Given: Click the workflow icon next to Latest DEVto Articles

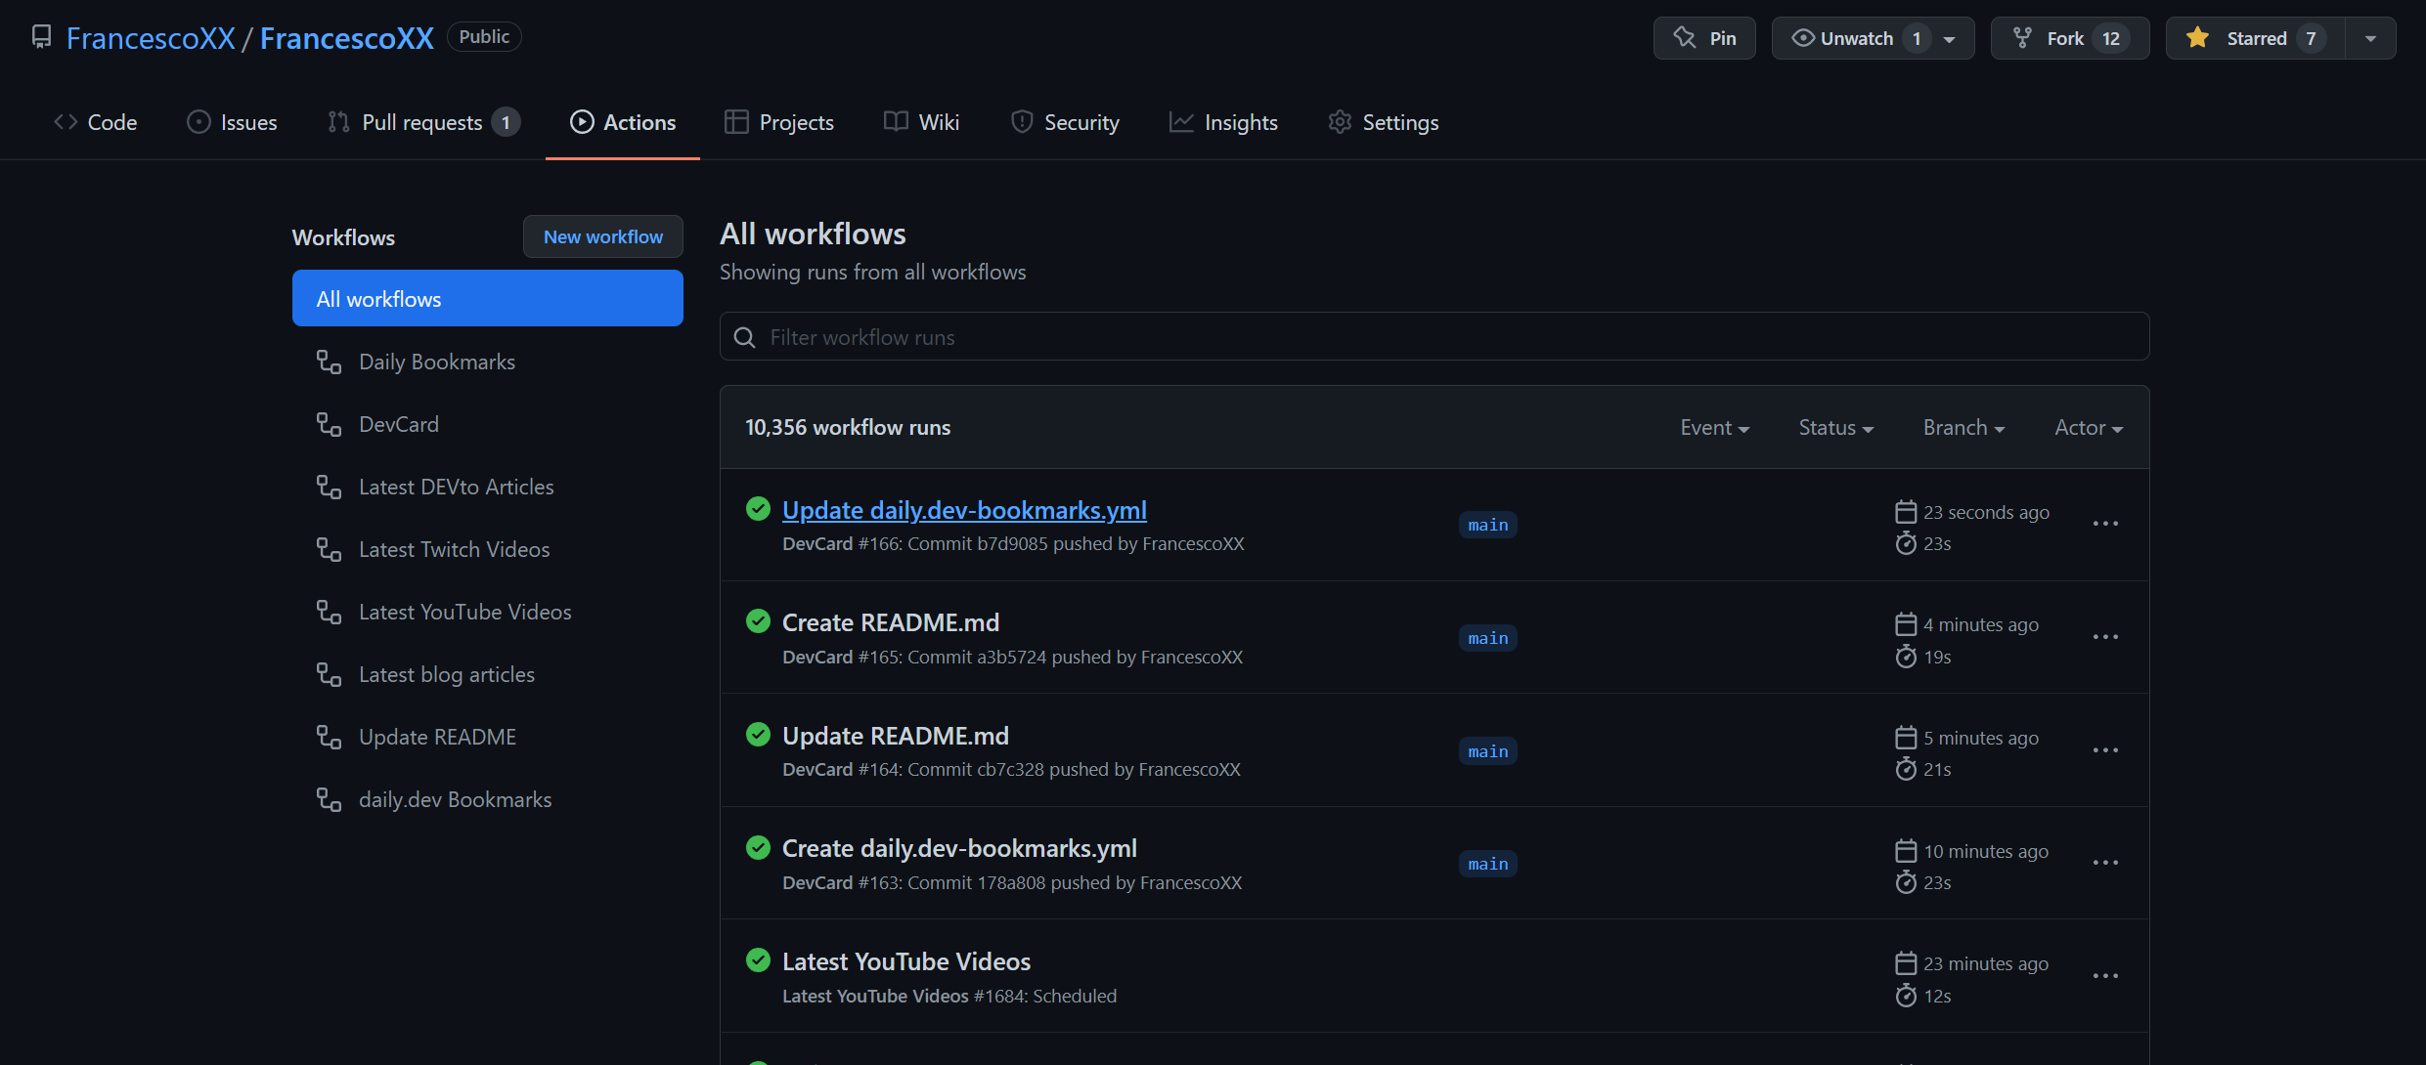Looking at the screenshot, I should point(329,487).
